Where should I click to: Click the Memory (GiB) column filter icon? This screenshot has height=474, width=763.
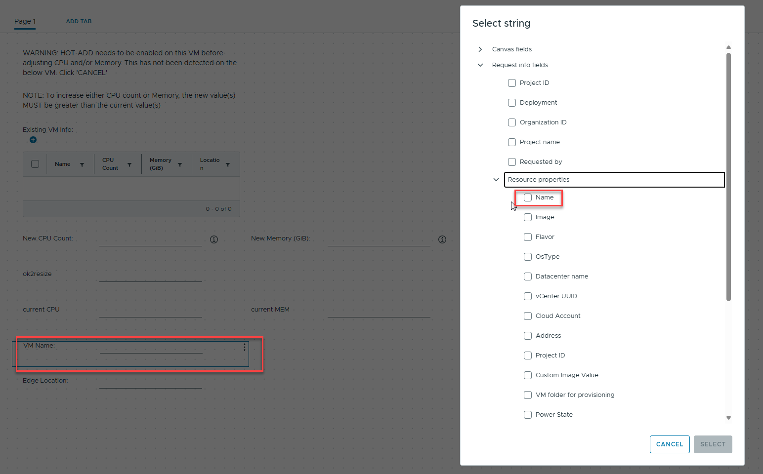180,164
